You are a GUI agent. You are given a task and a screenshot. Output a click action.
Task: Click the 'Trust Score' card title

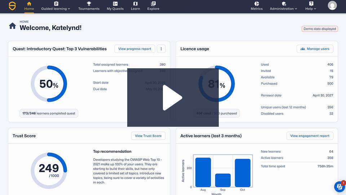[x=24, y=136]
